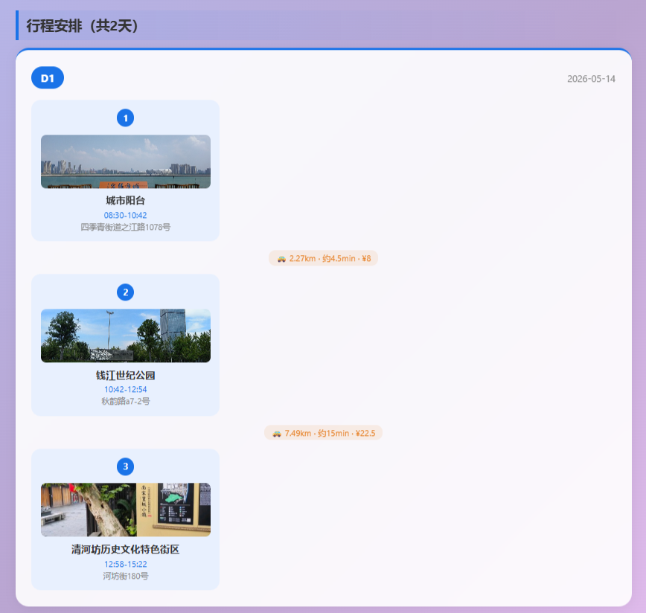Click the step number 2 badge
646x613 pixels.
pos(125,292)
